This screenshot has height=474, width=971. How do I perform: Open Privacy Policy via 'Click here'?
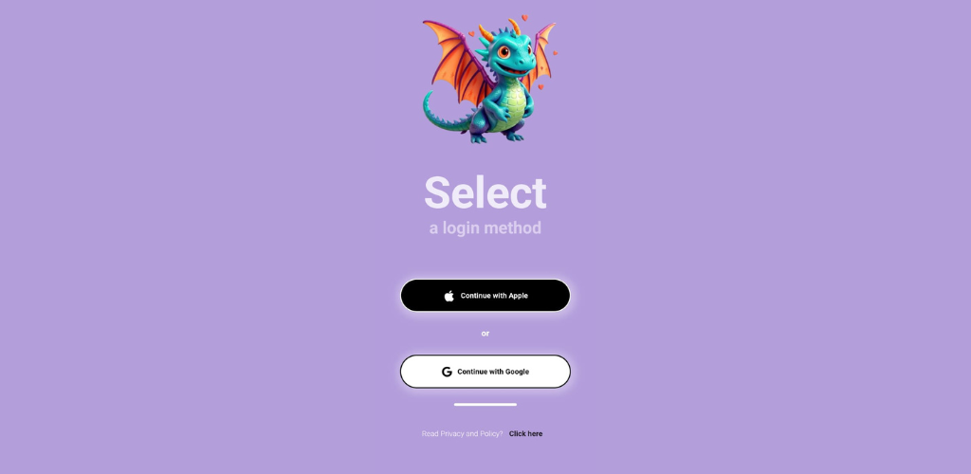pos(525,434)
